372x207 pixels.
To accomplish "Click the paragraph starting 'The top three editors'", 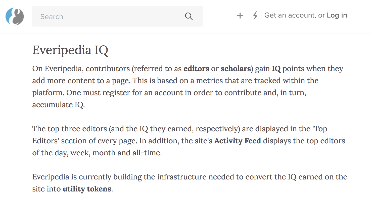I will tap(176, 141).
